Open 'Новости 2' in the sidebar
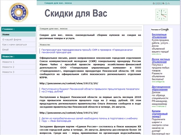Image resolution: width=181 pixels, height=135 pixels. pyautogui.click(x=18, y=67)
